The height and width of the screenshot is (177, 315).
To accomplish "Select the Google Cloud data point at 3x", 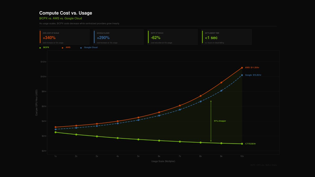I will click(97, 126).
